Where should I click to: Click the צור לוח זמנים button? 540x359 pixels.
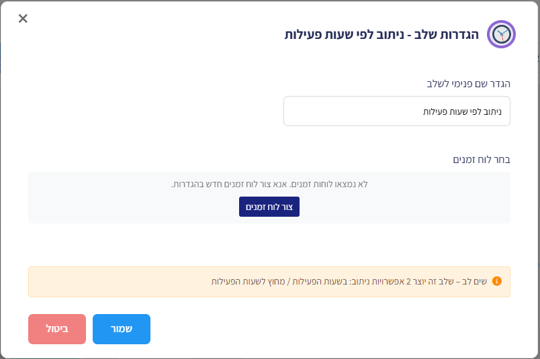pos(269,207)
